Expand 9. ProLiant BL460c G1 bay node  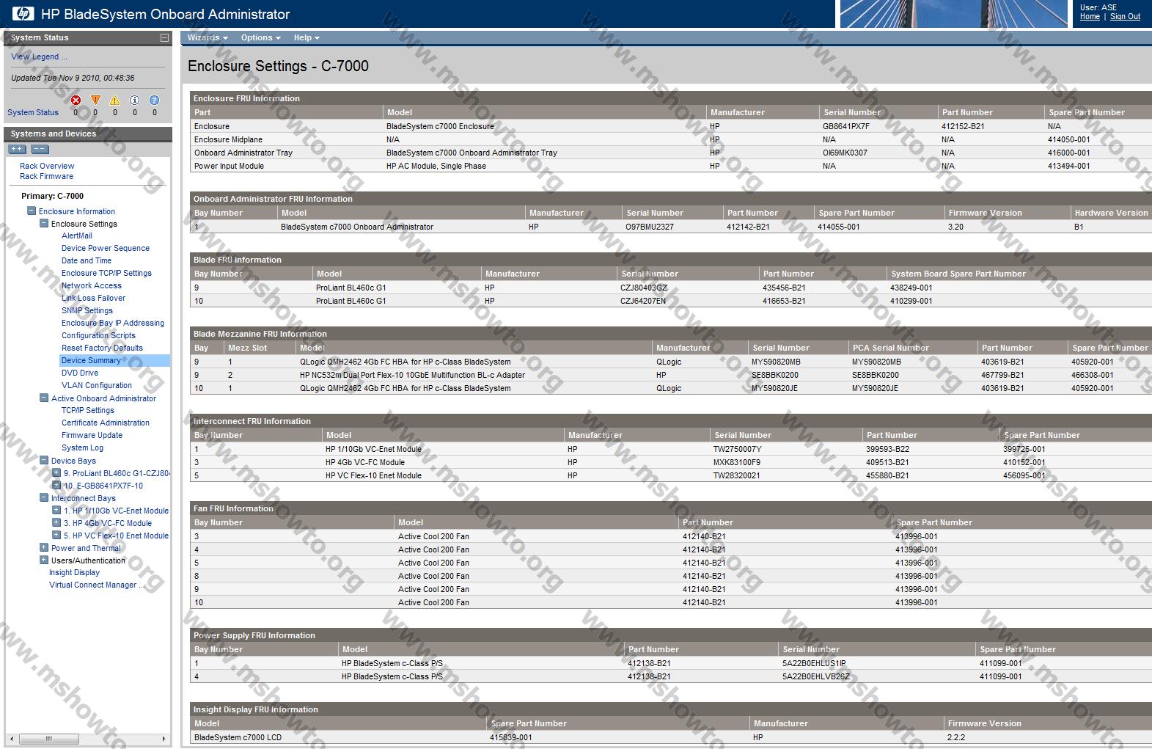point(56,473)
